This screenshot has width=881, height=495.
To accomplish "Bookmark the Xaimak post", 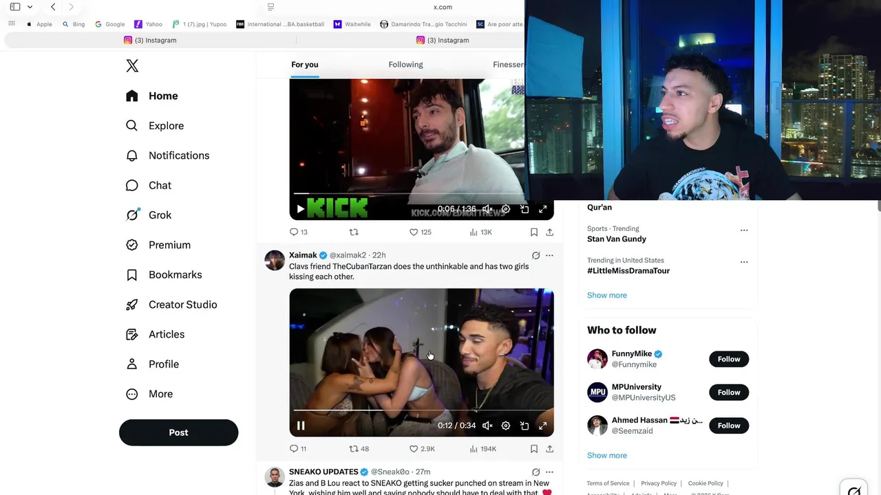I will (x=534, y=449).
